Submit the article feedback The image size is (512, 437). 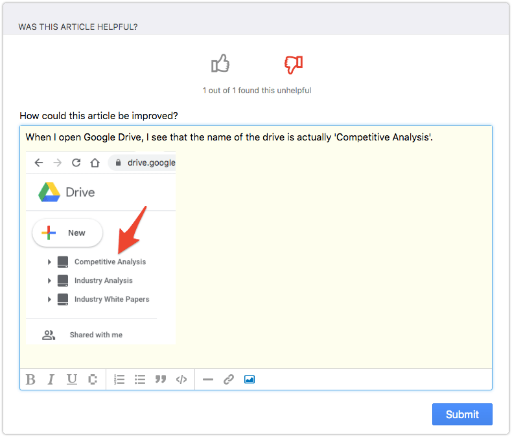click(x=462, y=414)
